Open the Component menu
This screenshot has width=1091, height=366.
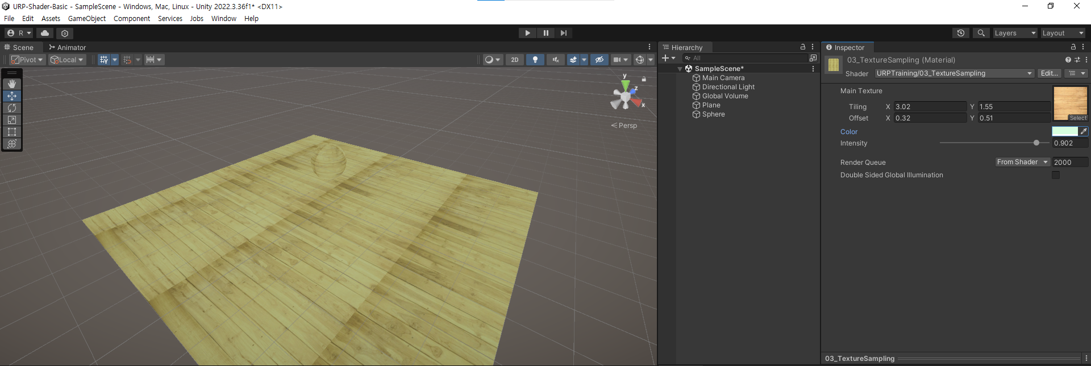[132, 19]
